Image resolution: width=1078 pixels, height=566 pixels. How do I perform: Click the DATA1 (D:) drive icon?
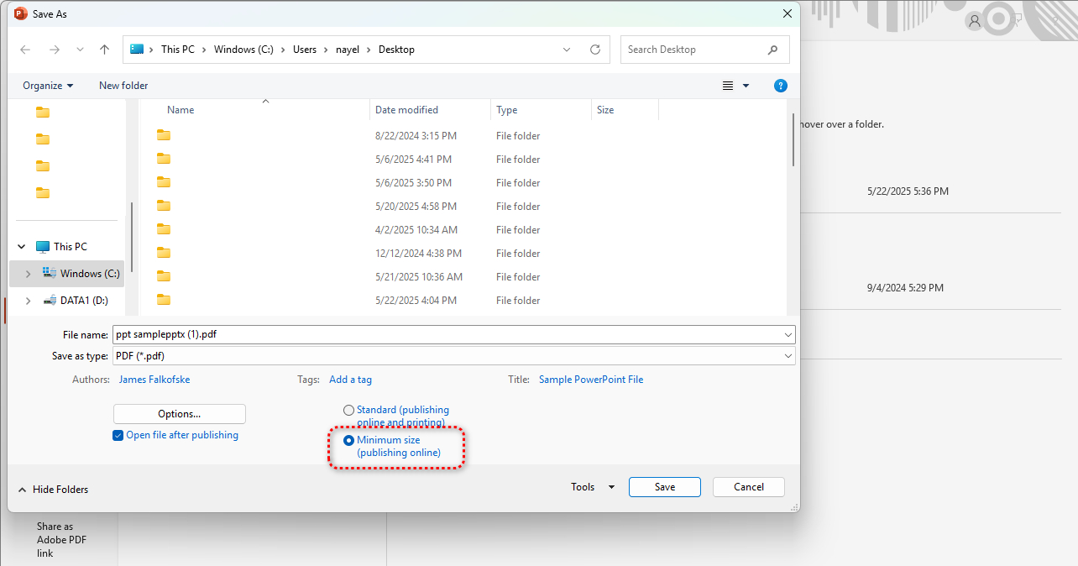coord(50,301)
